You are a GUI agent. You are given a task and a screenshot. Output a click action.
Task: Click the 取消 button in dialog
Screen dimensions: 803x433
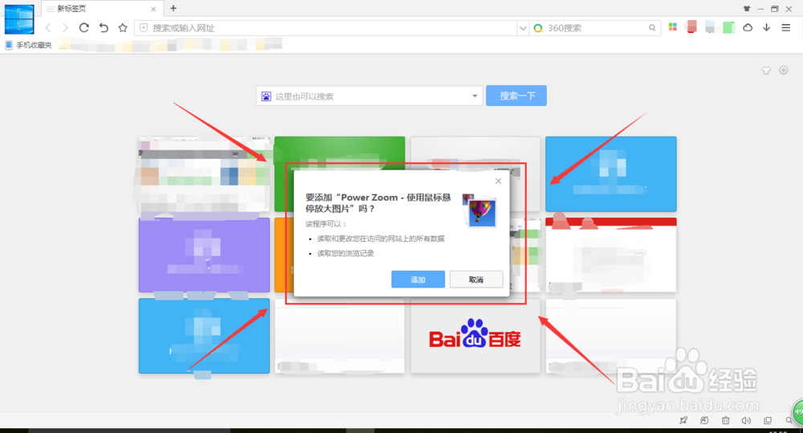click(x=476, y=280)
